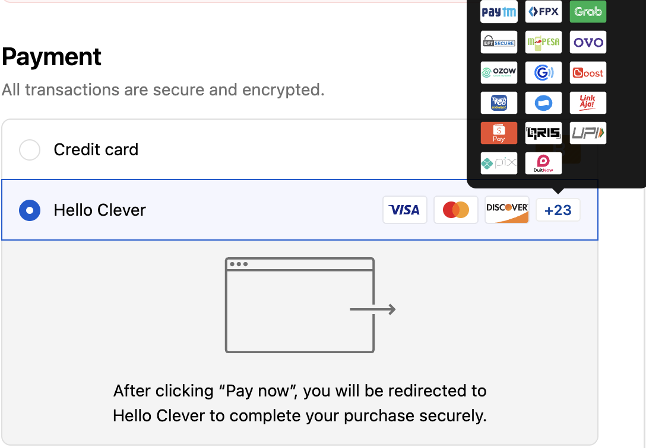646x448 pixels.
Task: Select the Credit card radio button
Action: pos(30,150)
